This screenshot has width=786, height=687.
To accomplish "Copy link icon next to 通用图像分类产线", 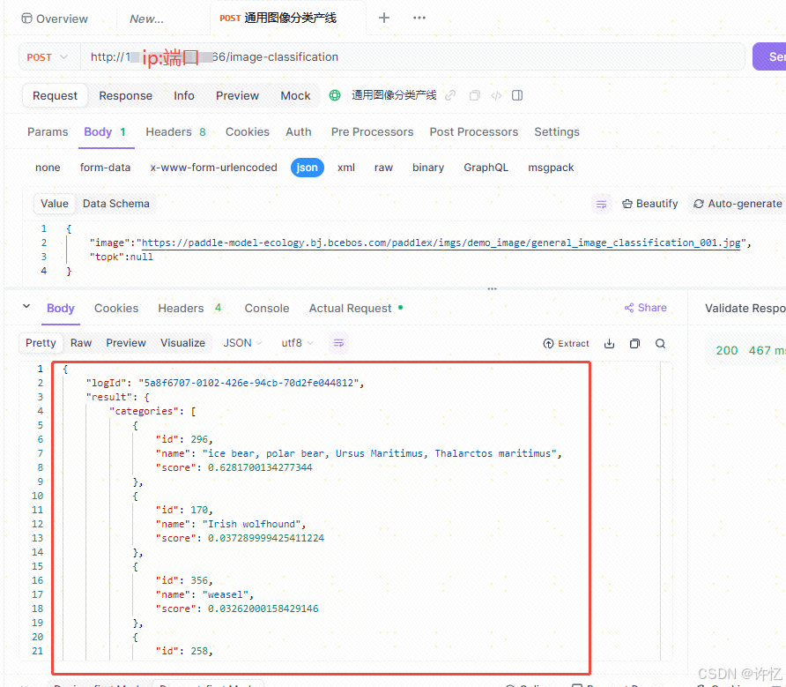I will (x=450, y=95).
